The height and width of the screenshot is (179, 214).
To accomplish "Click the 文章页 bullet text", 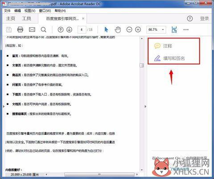I will coord(45,65).
